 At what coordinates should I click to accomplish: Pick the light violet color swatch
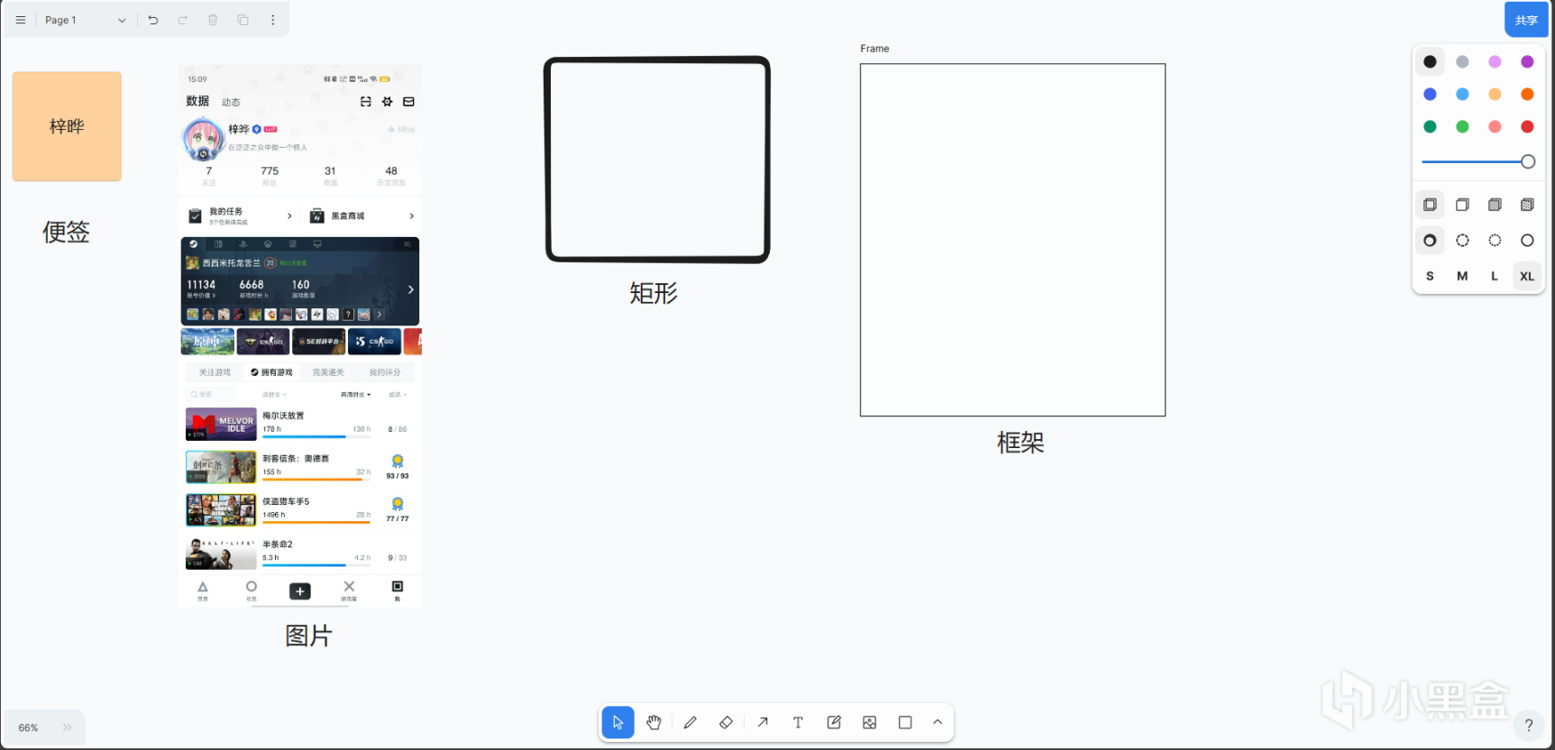(1495, 62)
